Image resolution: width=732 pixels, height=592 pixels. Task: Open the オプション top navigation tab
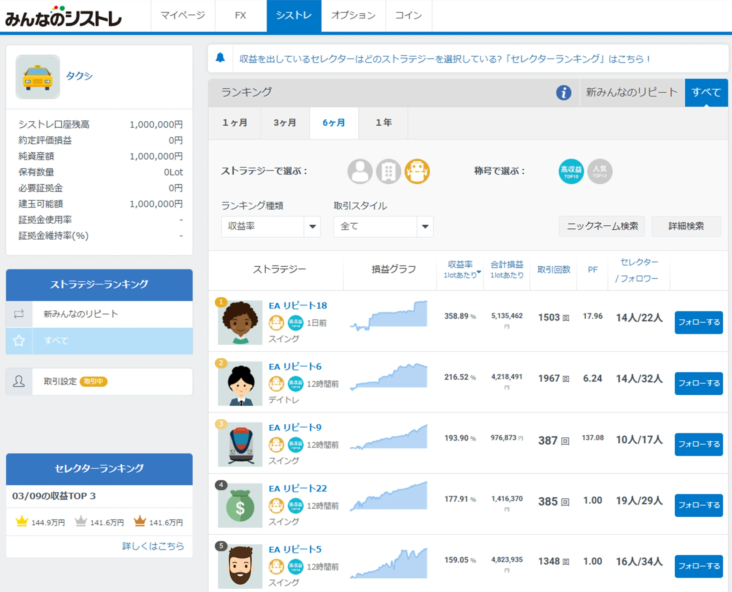(x=353, y=15)
